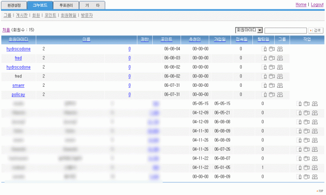Click the middle box icon in policay row

click(x=272, y=95)
